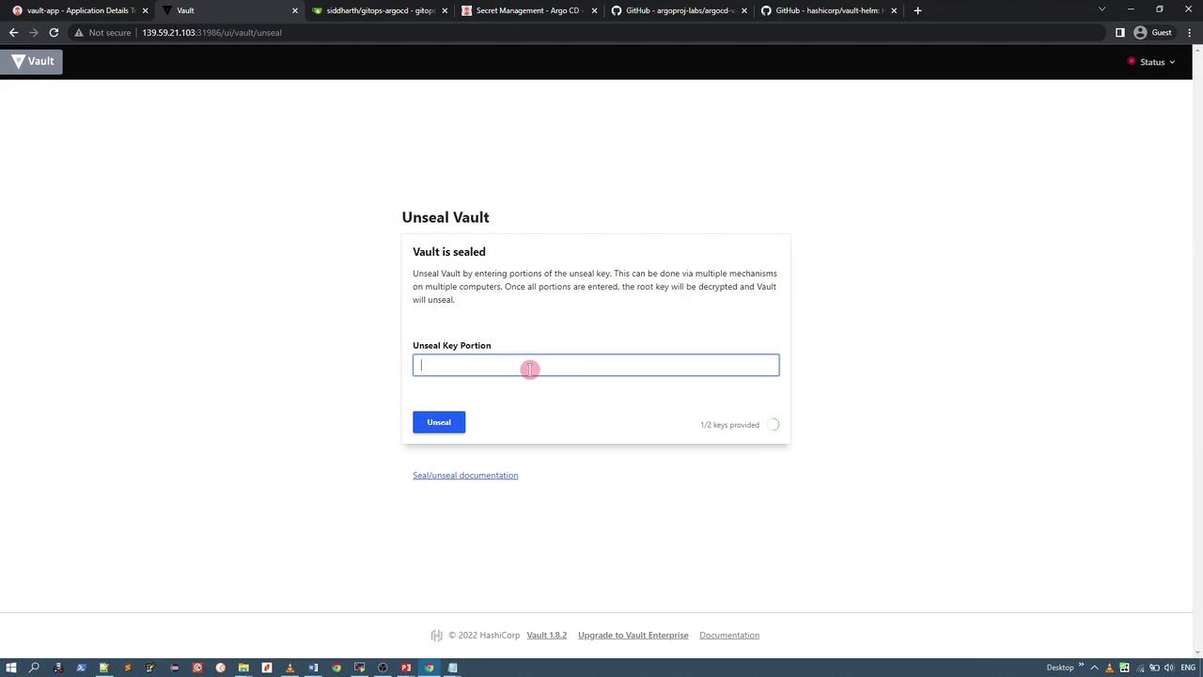The width and height of the screenshot is (1203, 677).
Task: Open Microsoft Word from the taskbar
Action: click(313, 668)
